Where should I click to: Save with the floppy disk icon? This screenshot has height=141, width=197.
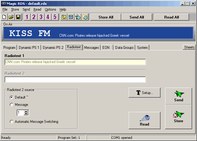tap(18, 17)
